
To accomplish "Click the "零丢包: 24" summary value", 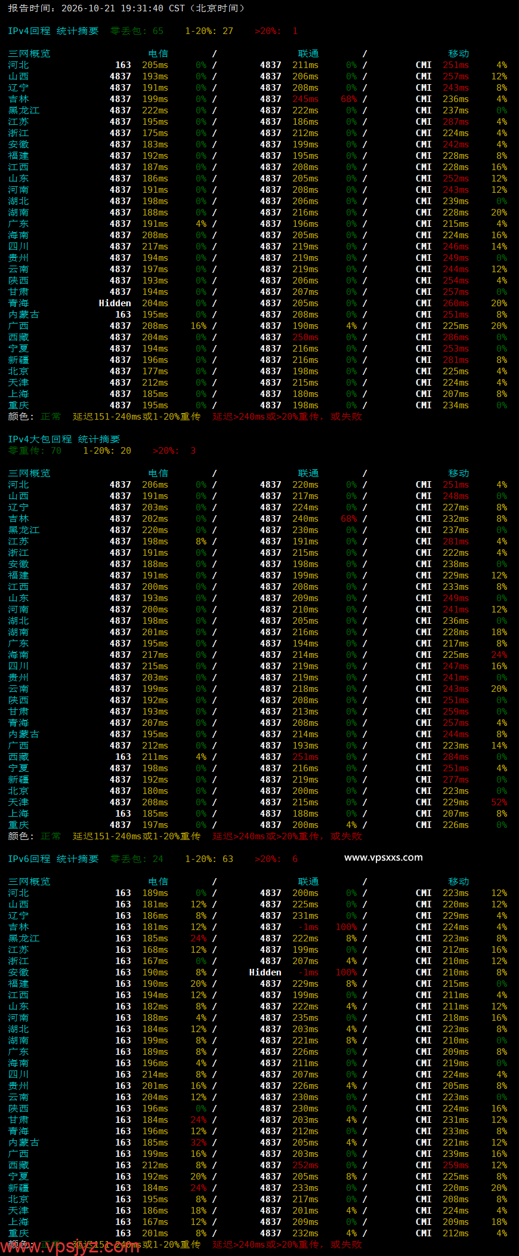I will pos(137,859).
